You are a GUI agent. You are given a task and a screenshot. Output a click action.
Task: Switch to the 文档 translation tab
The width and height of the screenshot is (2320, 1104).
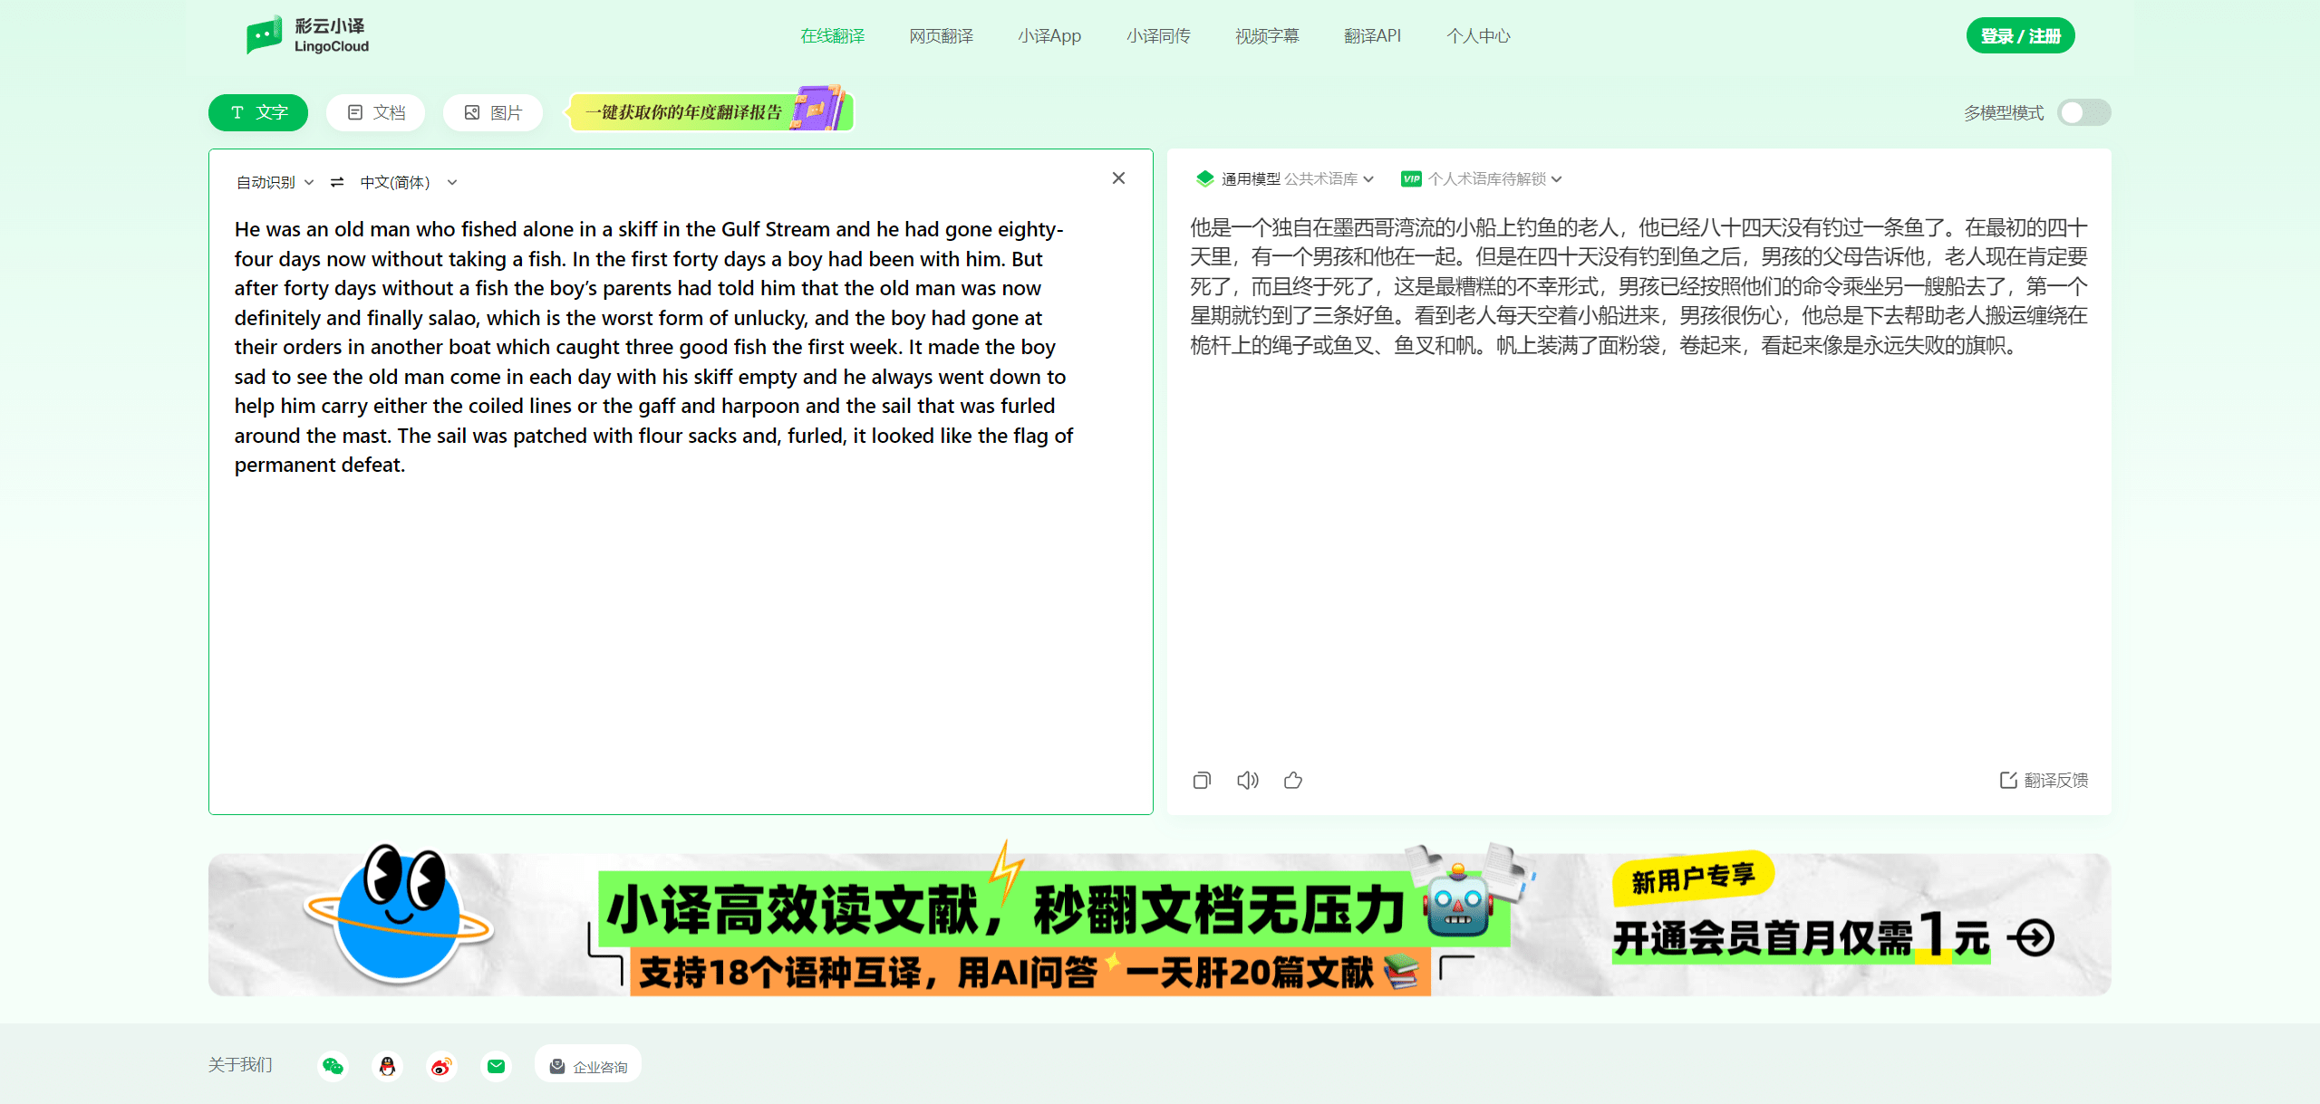click(x=376, y=112)
